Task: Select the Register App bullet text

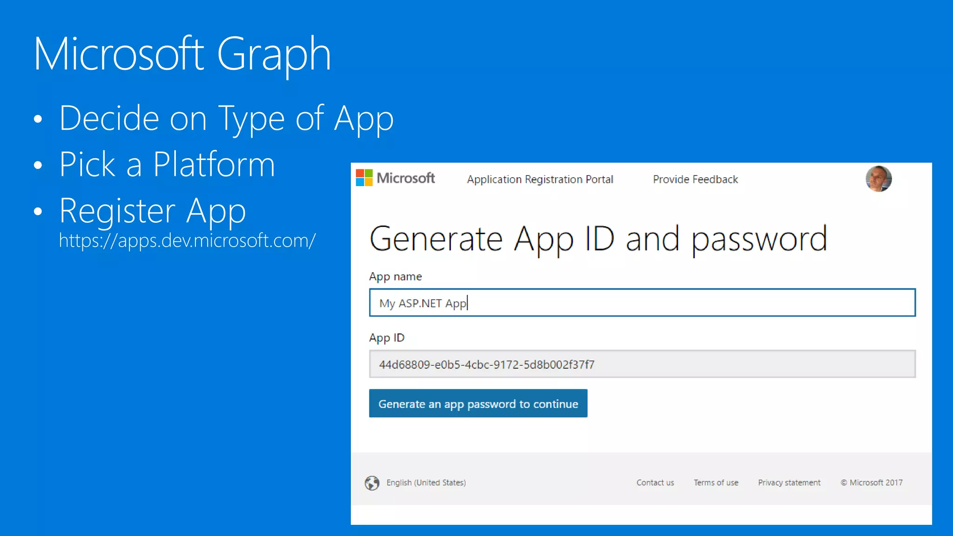Action: click(x=153, y=211)
